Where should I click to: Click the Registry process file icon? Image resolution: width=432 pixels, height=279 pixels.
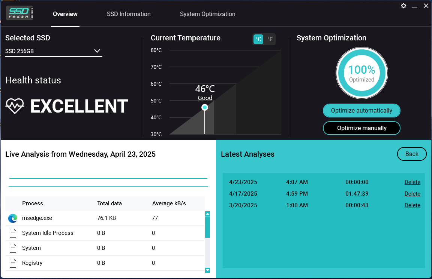[x=13, y=263]
